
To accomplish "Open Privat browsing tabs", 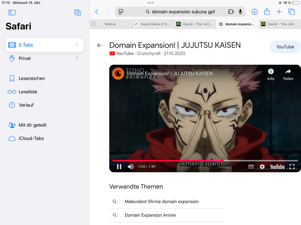I will tap(44, 58).
